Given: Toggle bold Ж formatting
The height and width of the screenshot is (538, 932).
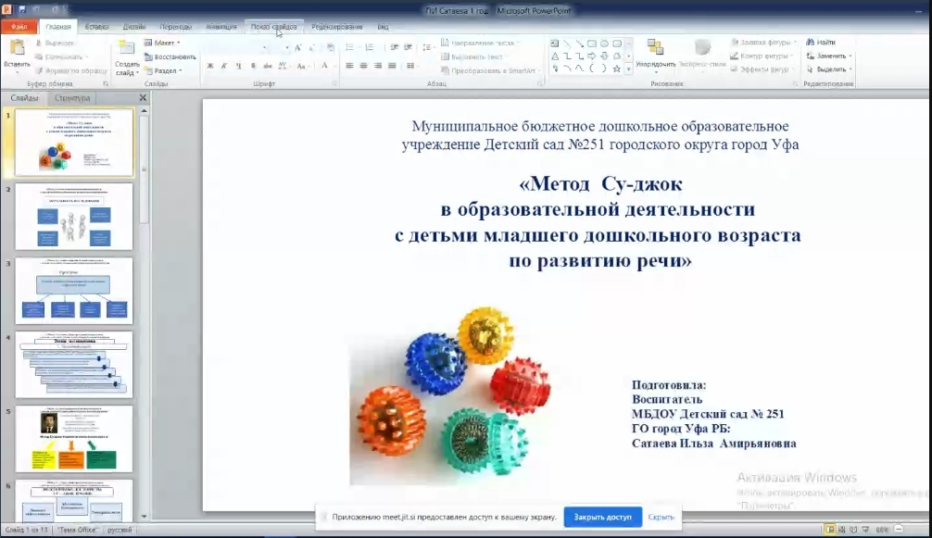Looking at the screenshot, I should click(x=210, y=66).
